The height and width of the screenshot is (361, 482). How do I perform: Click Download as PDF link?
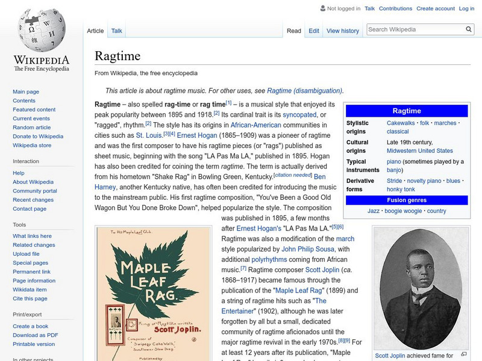pos(36,335)
